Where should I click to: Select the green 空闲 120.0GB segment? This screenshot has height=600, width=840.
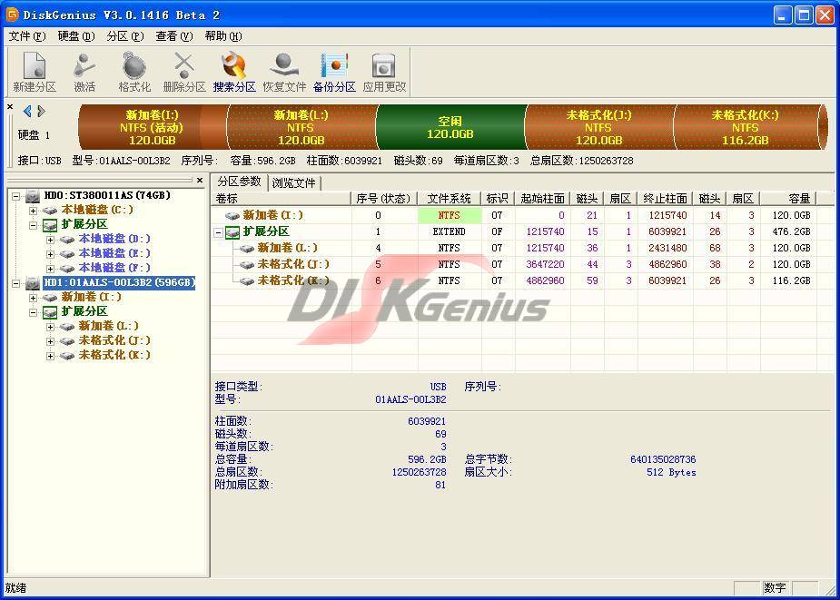tap(450, 127)
